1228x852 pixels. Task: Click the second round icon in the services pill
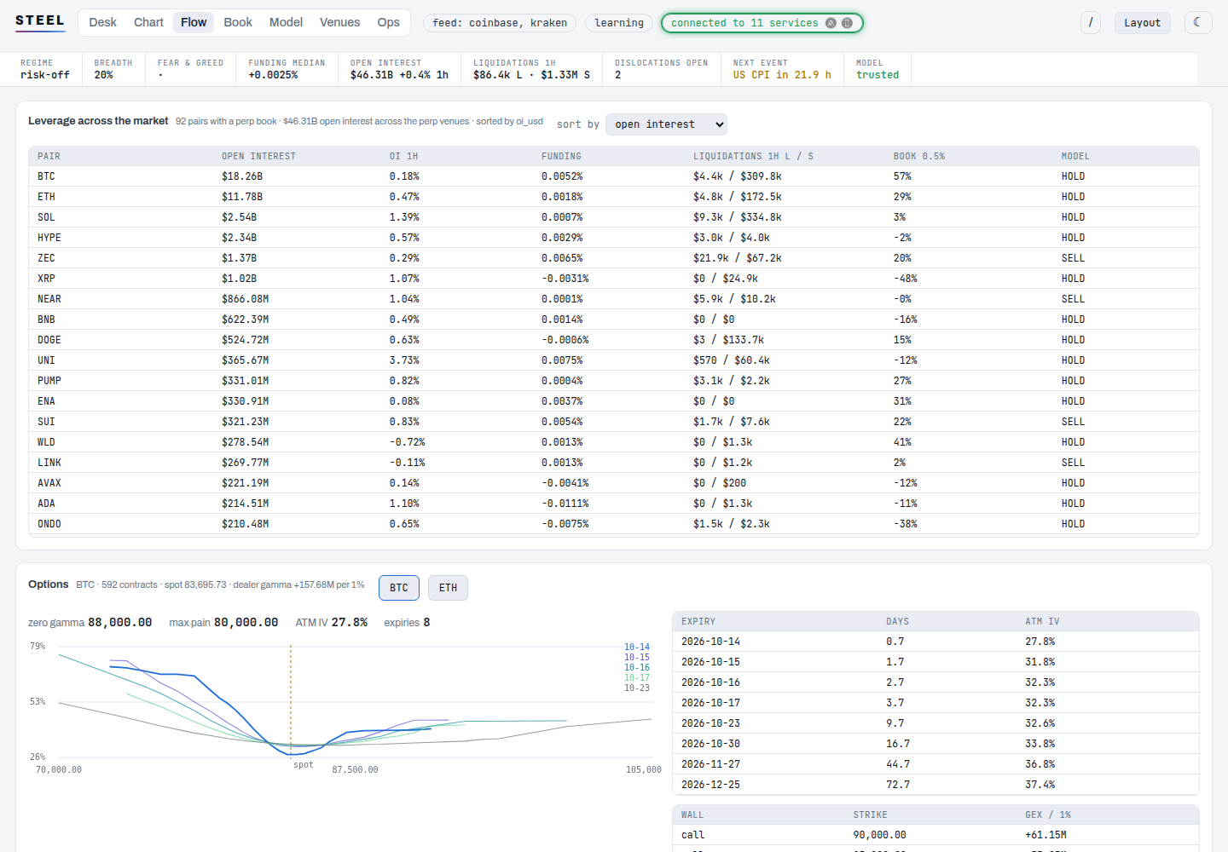[x=847, y=23]
